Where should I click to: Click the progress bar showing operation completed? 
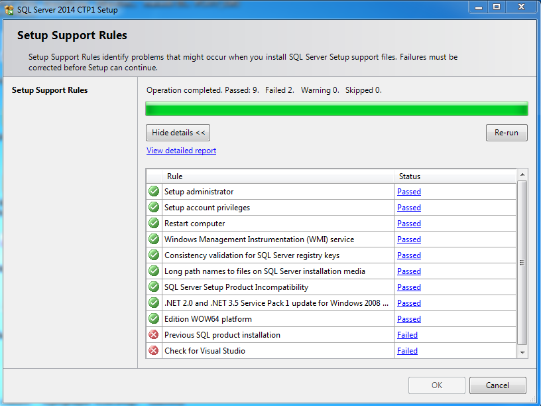[336, 108]
